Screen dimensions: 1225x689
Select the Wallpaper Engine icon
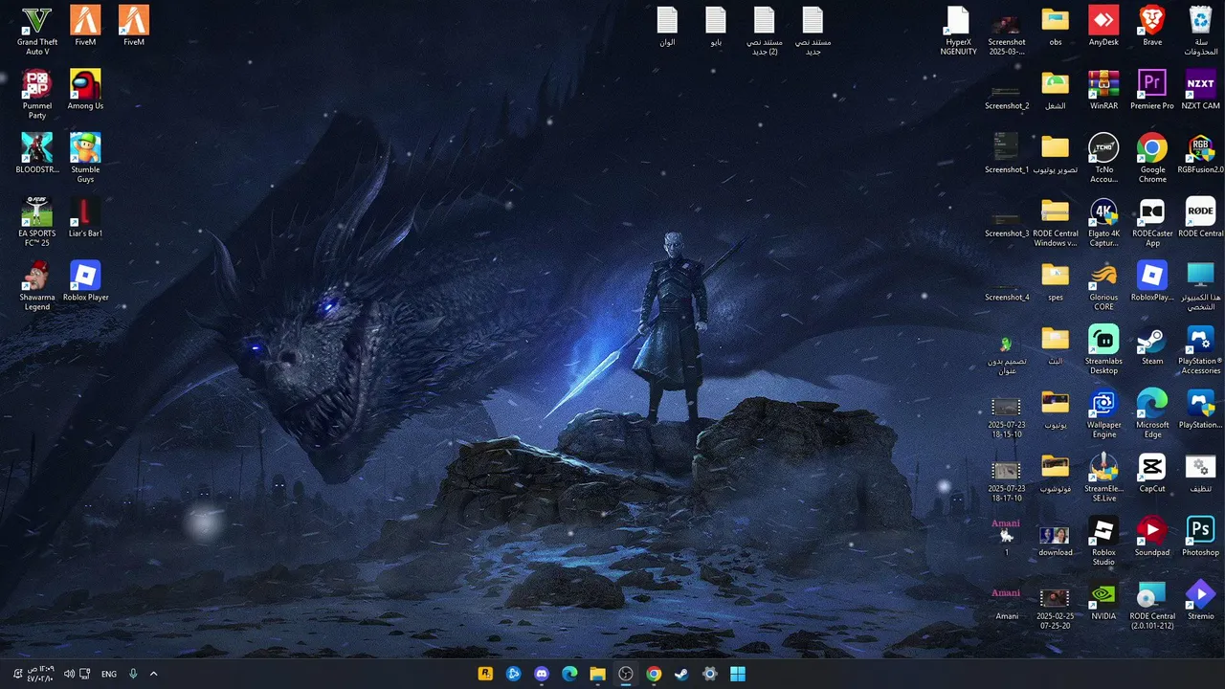click(x=1103, y=413)
